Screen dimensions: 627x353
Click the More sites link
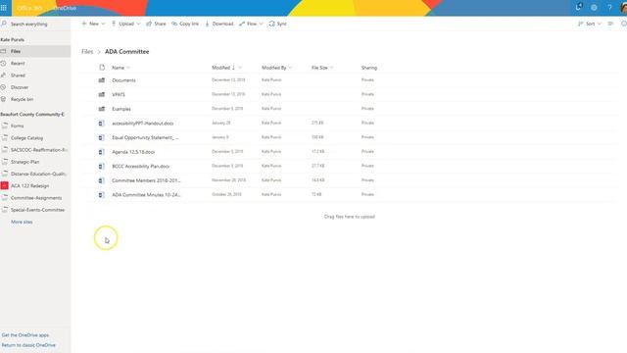(x=22, y=222)
